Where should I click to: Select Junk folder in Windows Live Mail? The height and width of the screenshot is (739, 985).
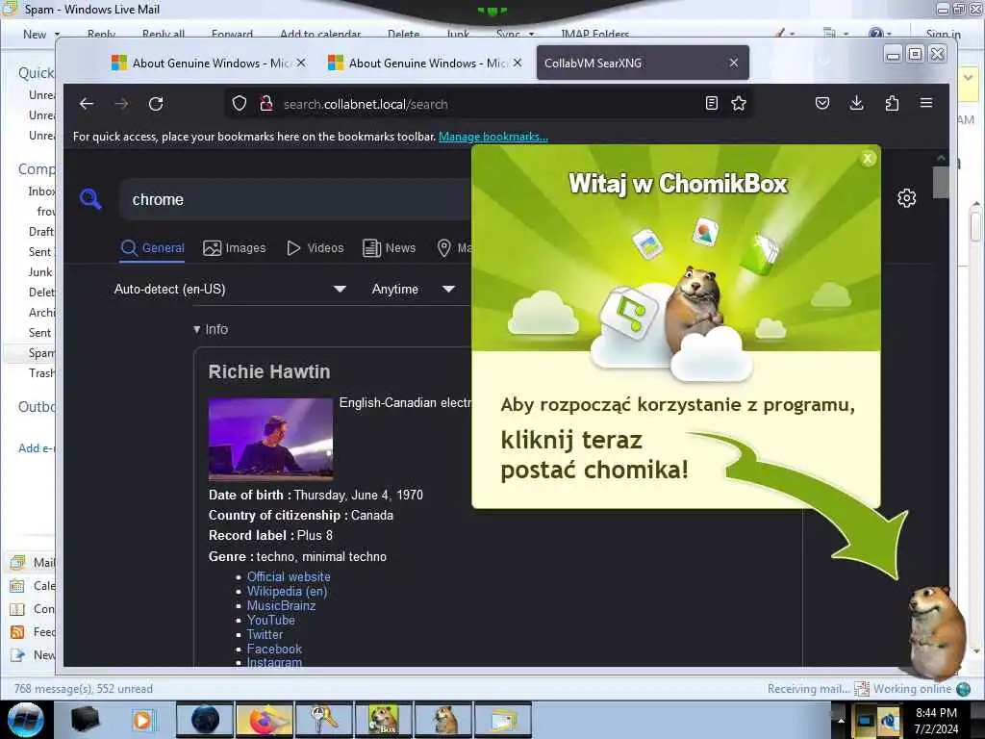[x=40, y=272]
